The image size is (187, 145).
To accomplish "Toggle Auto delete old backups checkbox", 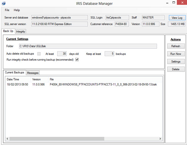I will pos(39,54).
